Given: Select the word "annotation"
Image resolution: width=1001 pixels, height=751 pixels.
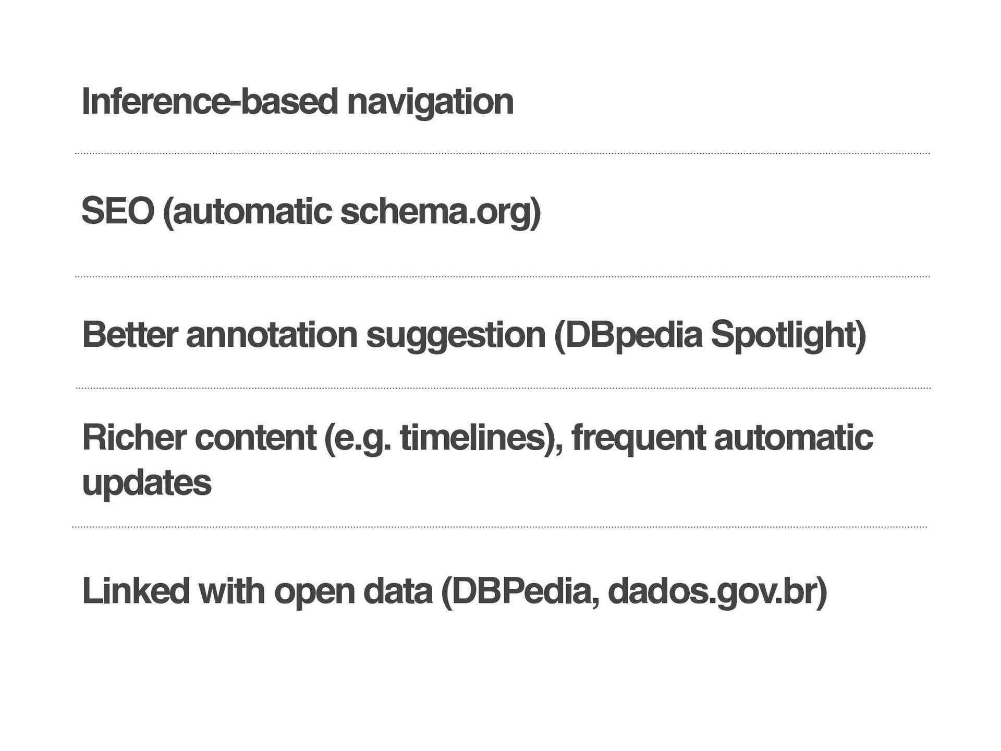Looking at the screenshot, I should [271, 334].
